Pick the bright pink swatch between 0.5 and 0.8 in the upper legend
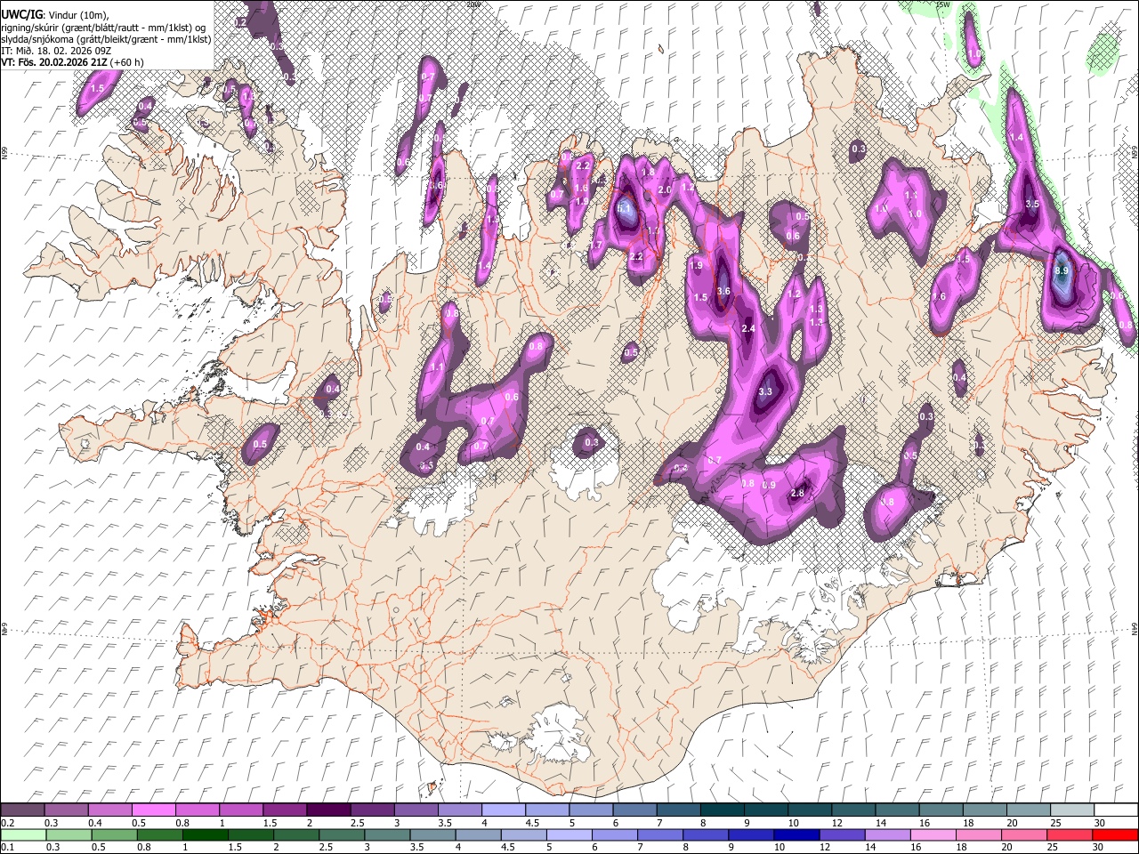Image resolution: width=1139 pixels, height=854 pixels. [153, 810]
